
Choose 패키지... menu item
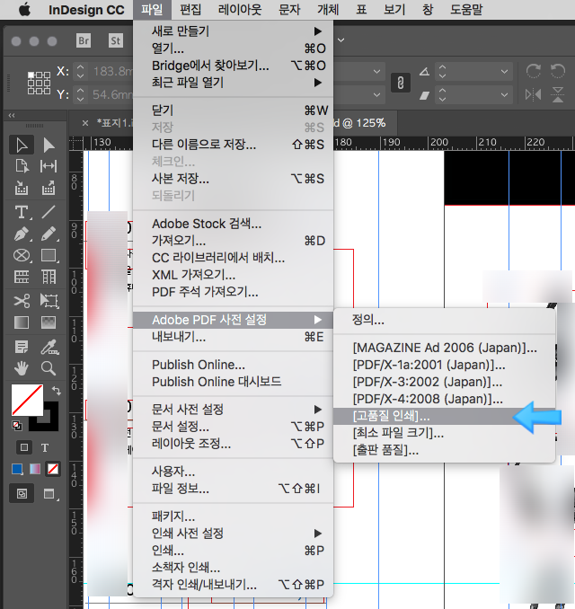pyautogui.click(x=233, y=516)
